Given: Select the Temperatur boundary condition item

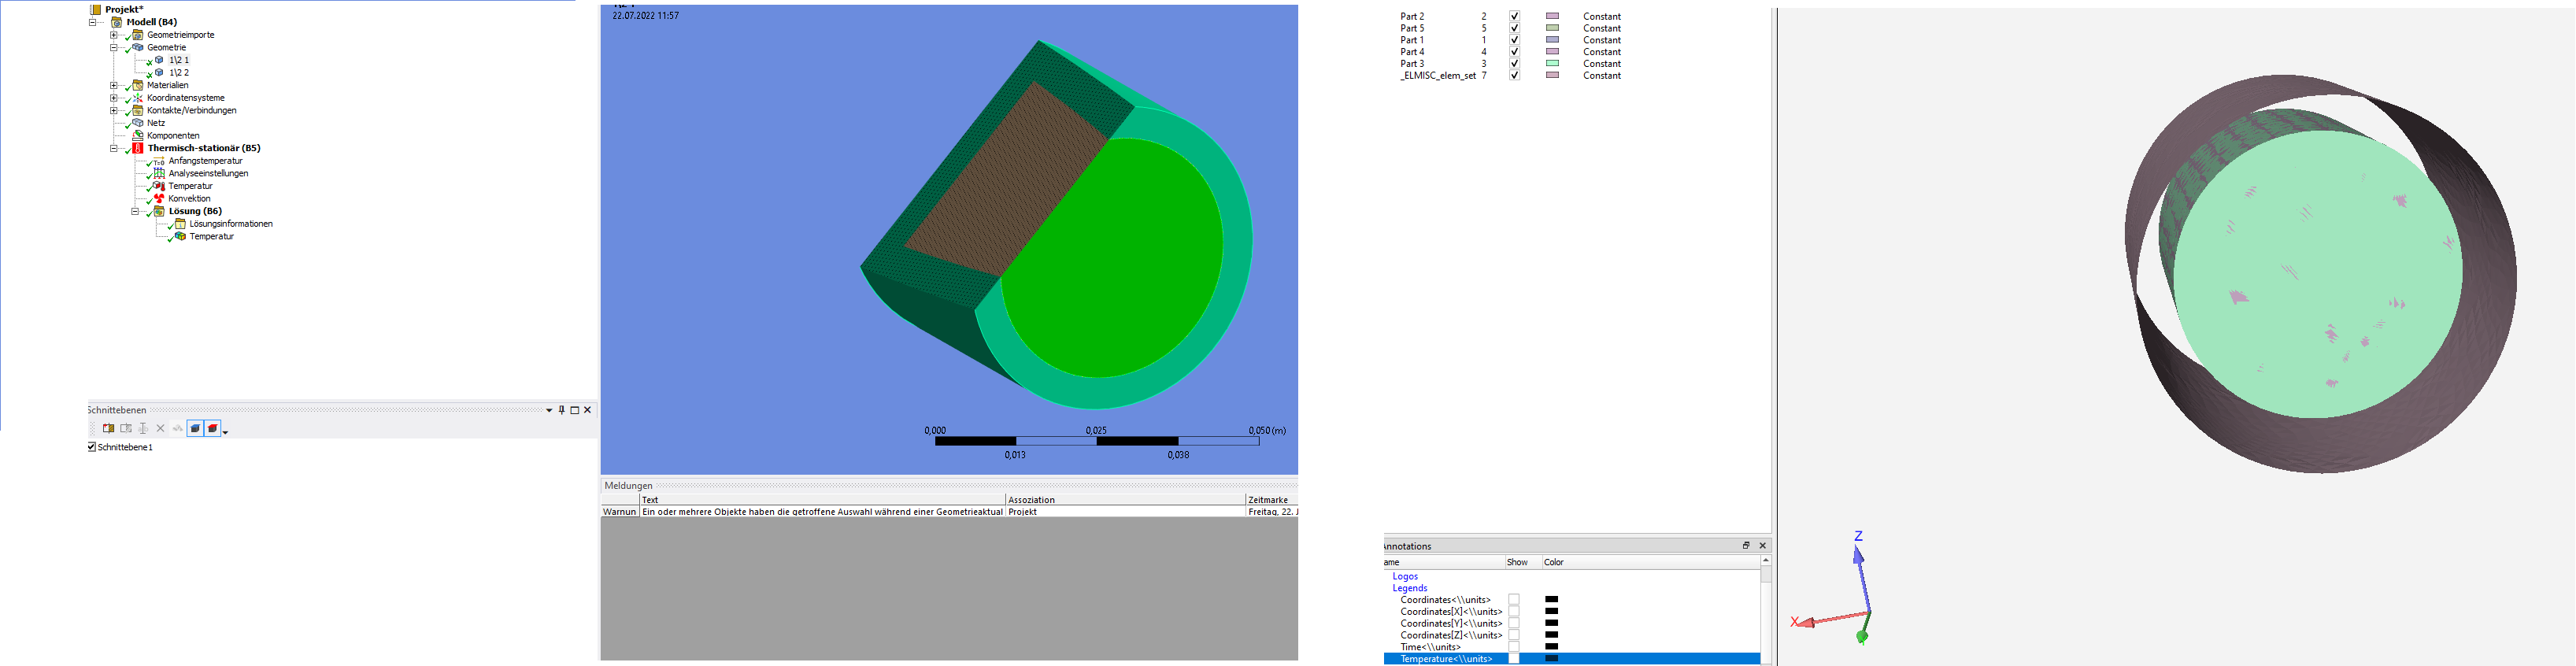Looking at the screenshot, I should coord(190,186).
